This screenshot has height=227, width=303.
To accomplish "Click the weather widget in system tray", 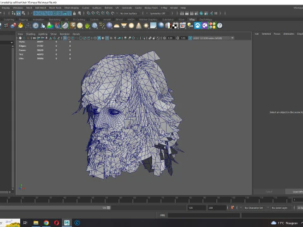I will coord(285,223).
